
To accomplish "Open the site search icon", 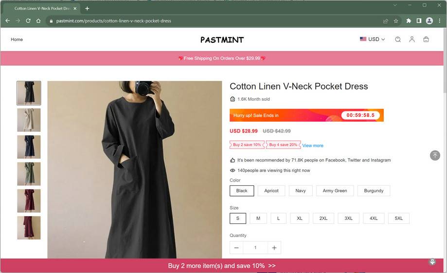I will tap(398, 39).
